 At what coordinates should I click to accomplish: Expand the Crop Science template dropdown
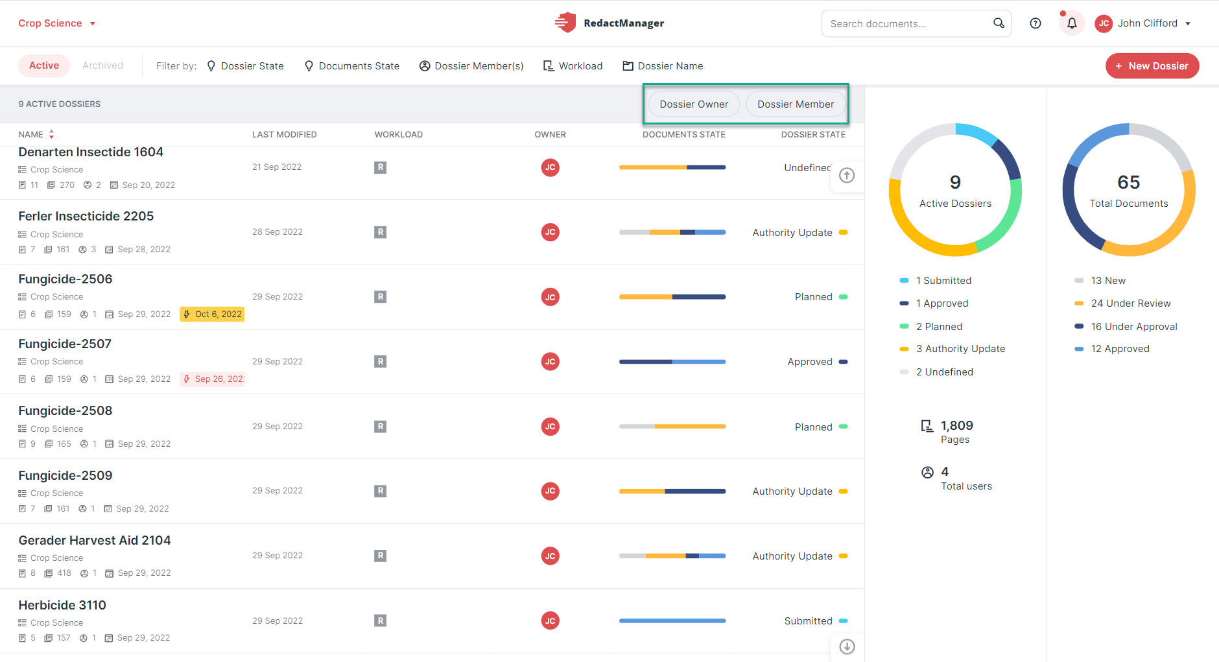(57, 23)
